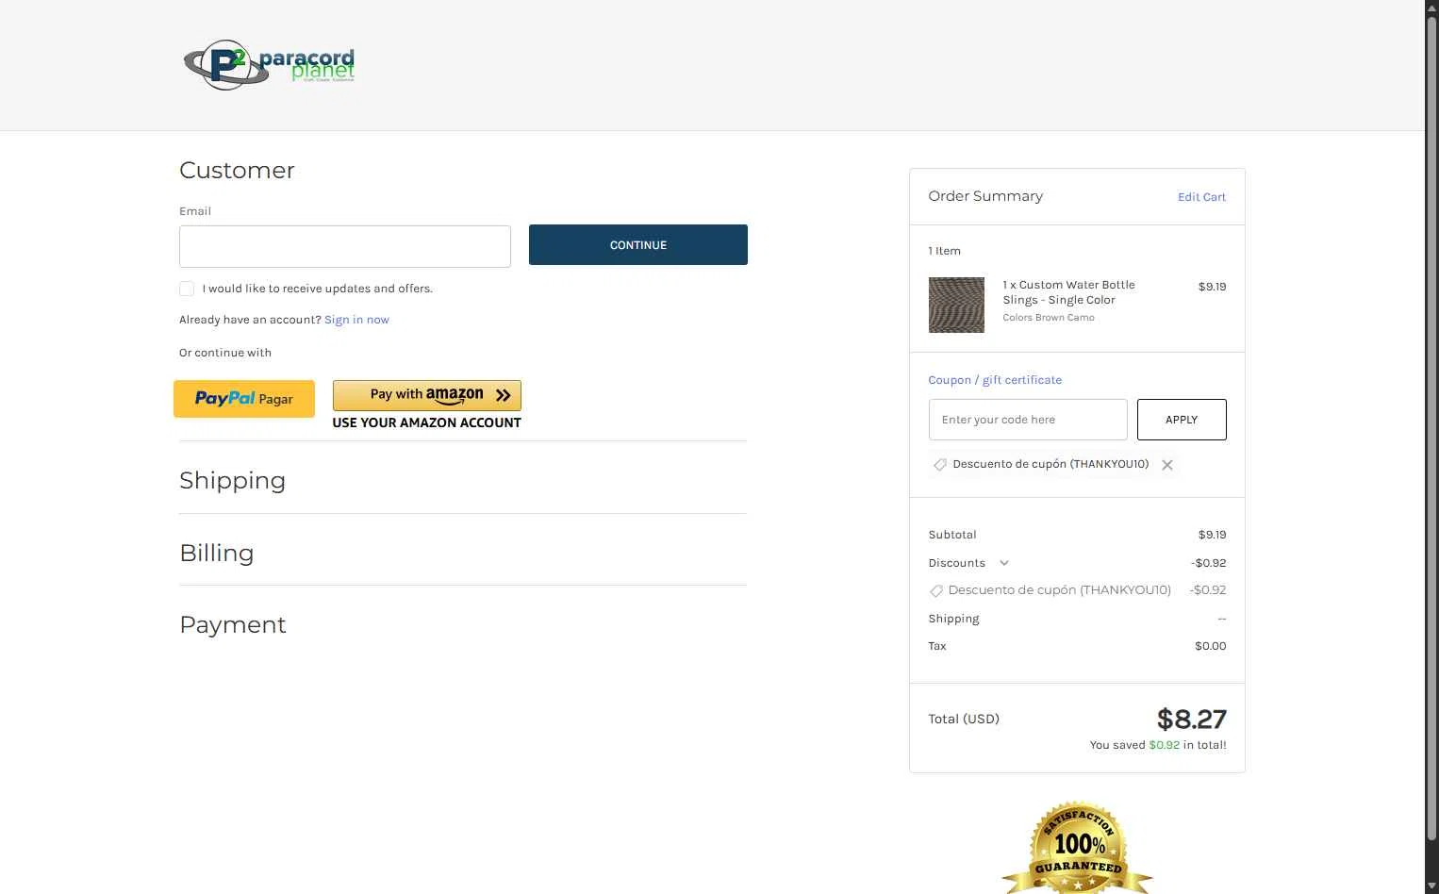
Task: Open the Shipping checkout step
Action: [x=233, y=481]
